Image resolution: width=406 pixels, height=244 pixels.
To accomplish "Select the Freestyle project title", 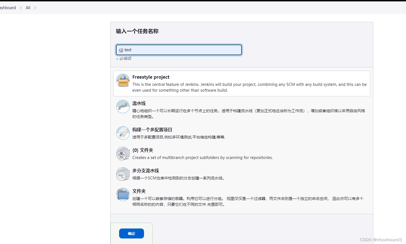I will pyautogui.click(x=151, y=77).
